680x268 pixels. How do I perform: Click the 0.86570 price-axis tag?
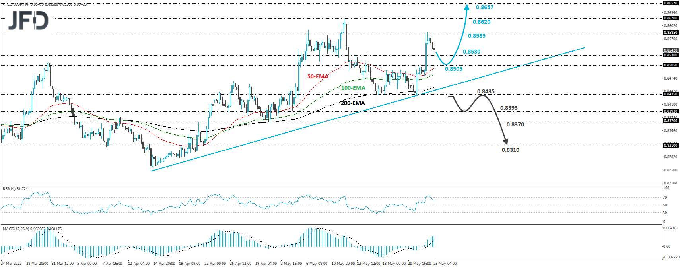coord(670,3)
